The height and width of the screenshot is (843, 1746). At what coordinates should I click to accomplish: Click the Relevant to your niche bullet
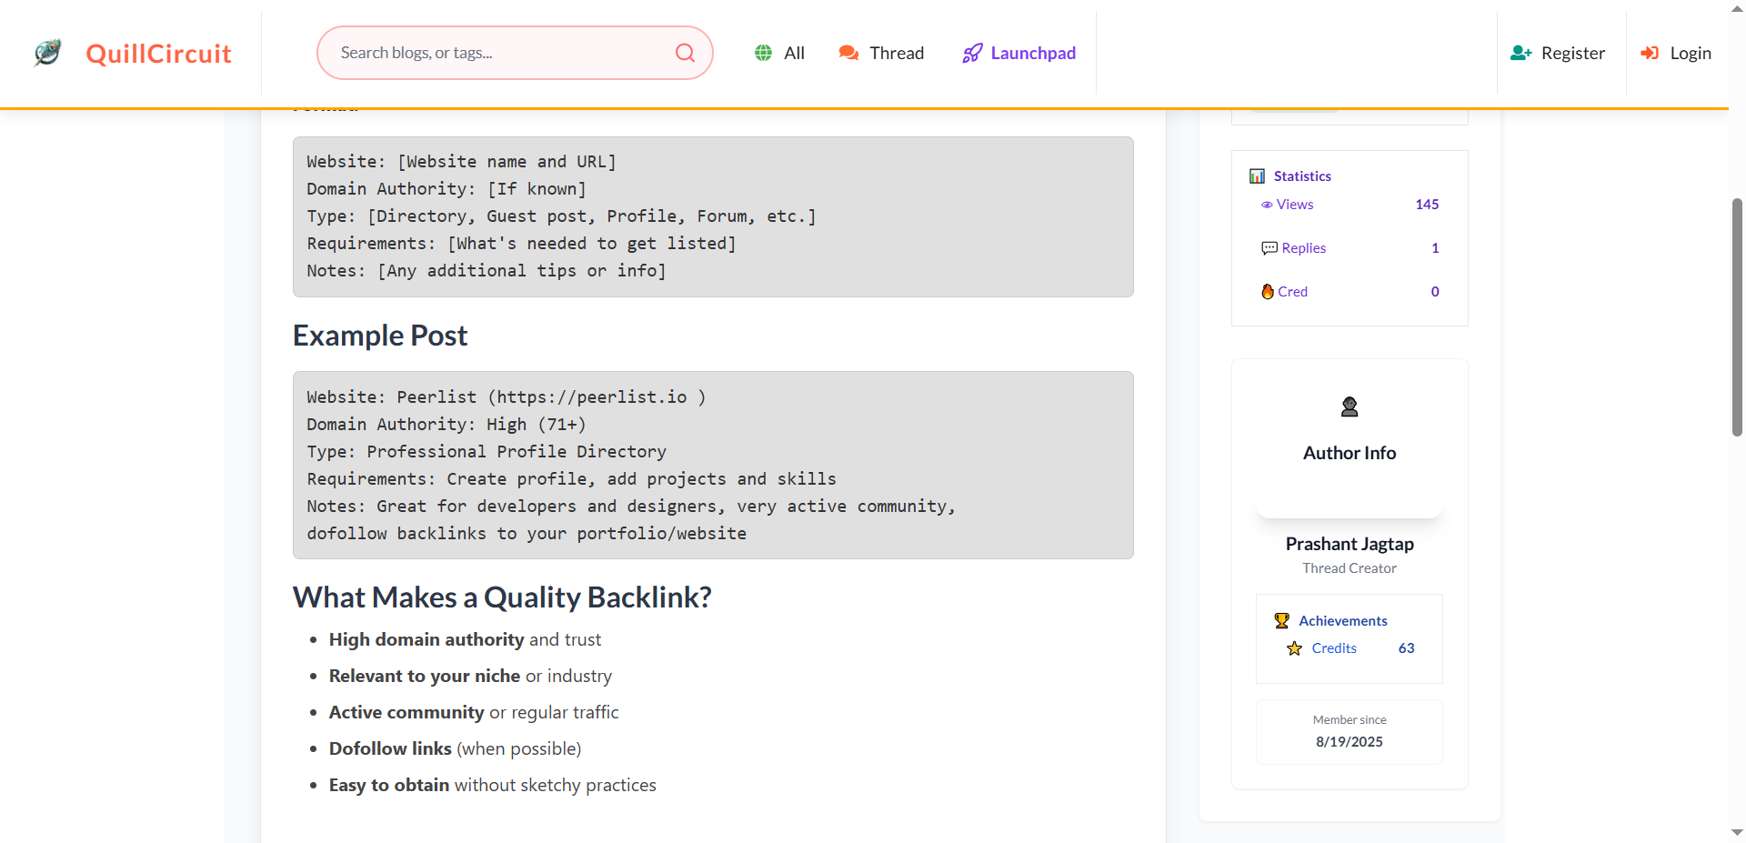coord(470,677)
